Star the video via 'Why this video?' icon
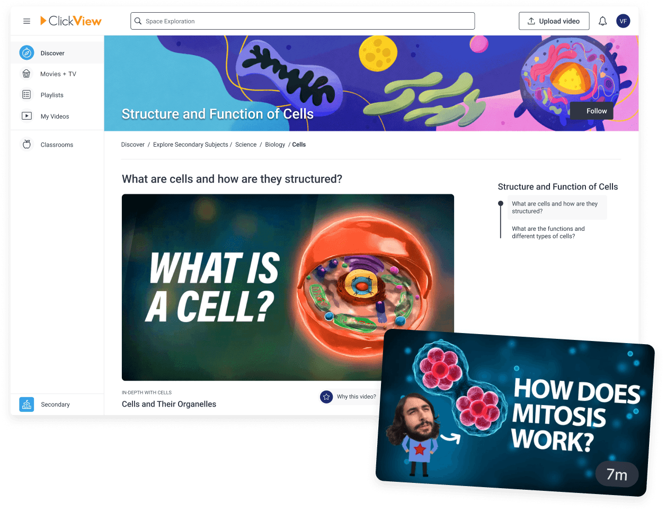 tap(326, 397)
